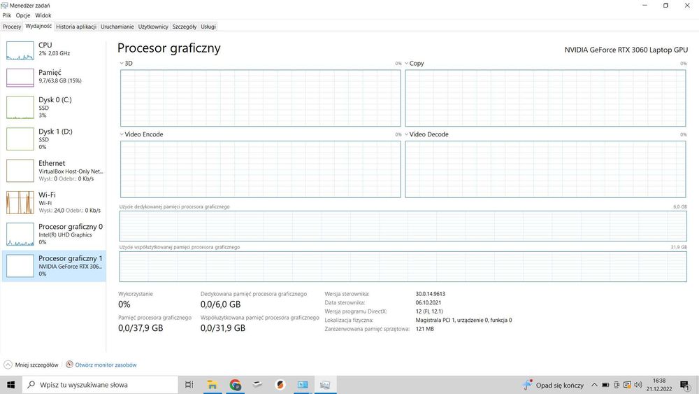Click the driver date 06.10.2021
The height and width of the screenshot is (394, 699).
428,302
